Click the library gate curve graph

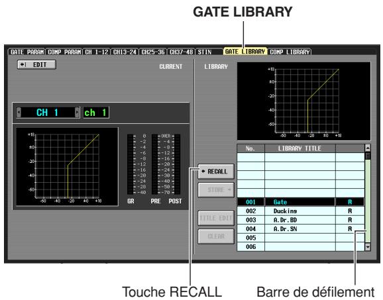[x=304, y=101]
